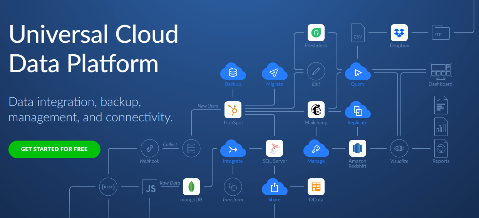Click the "Dropbox" label text
Viewport: 479px width, 218px height.
pyautogui.click(x=399, y=45)
